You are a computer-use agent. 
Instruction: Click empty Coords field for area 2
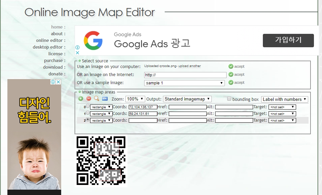point(143,121)
